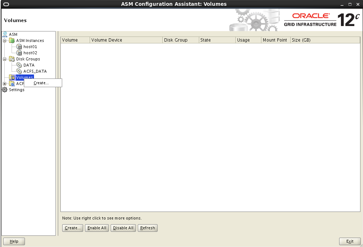Click the DATA disk group icon
This screenshot has height=247, width=363.
point(19,65)
